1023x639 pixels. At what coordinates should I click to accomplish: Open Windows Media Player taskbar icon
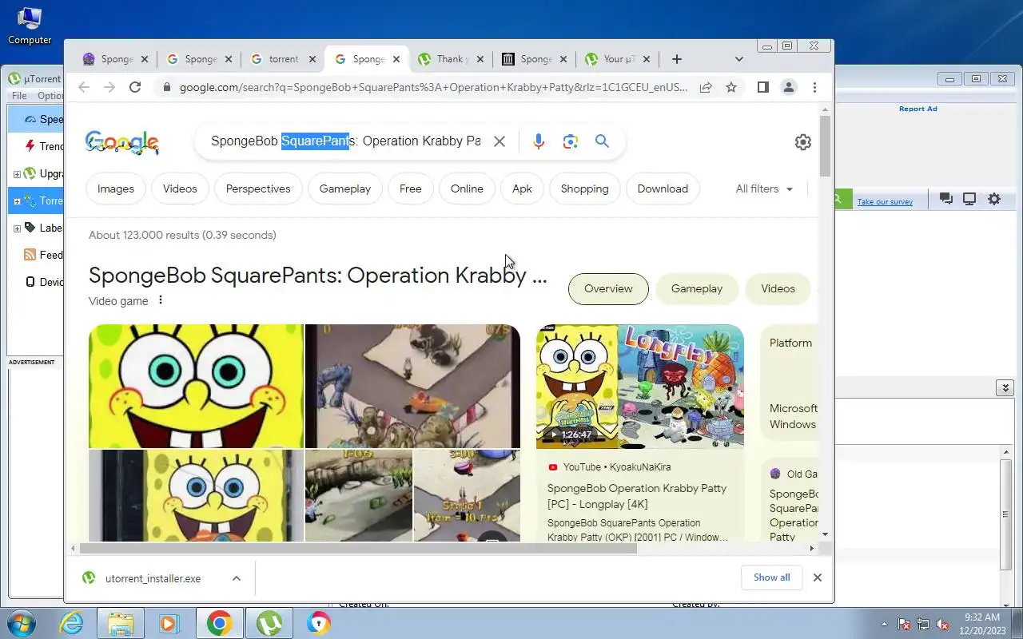[169, 623]
